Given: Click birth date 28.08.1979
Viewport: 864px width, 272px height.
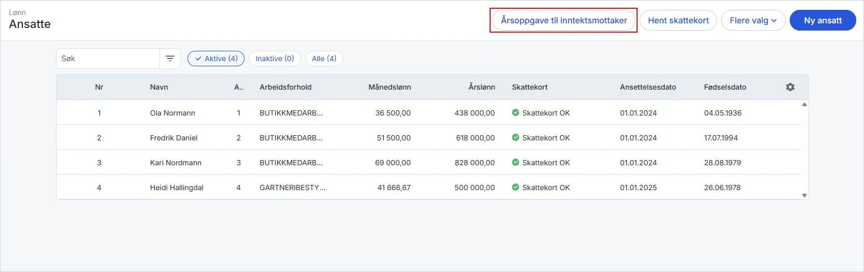Looking at the screenshot, I should click(x=722, y=163).
